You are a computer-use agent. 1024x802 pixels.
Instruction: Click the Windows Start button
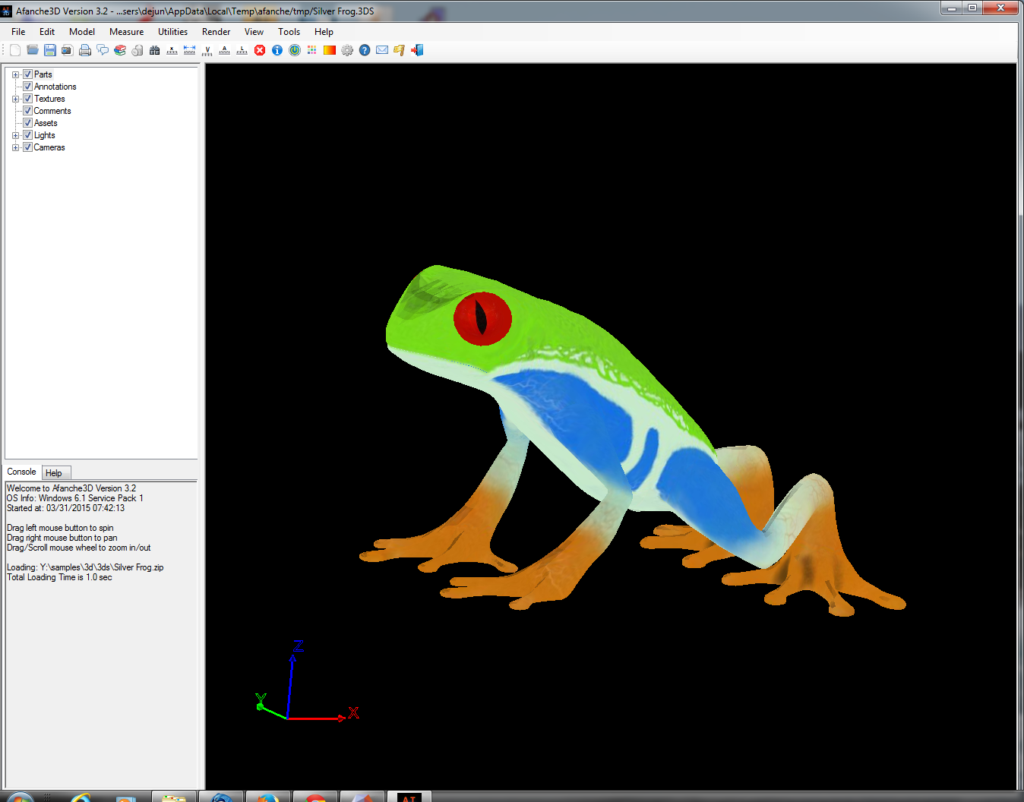pos(20,797)
